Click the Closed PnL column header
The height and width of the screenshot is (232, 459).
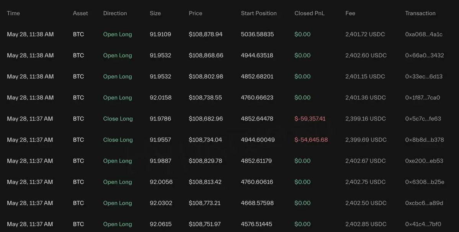(309, 13)
